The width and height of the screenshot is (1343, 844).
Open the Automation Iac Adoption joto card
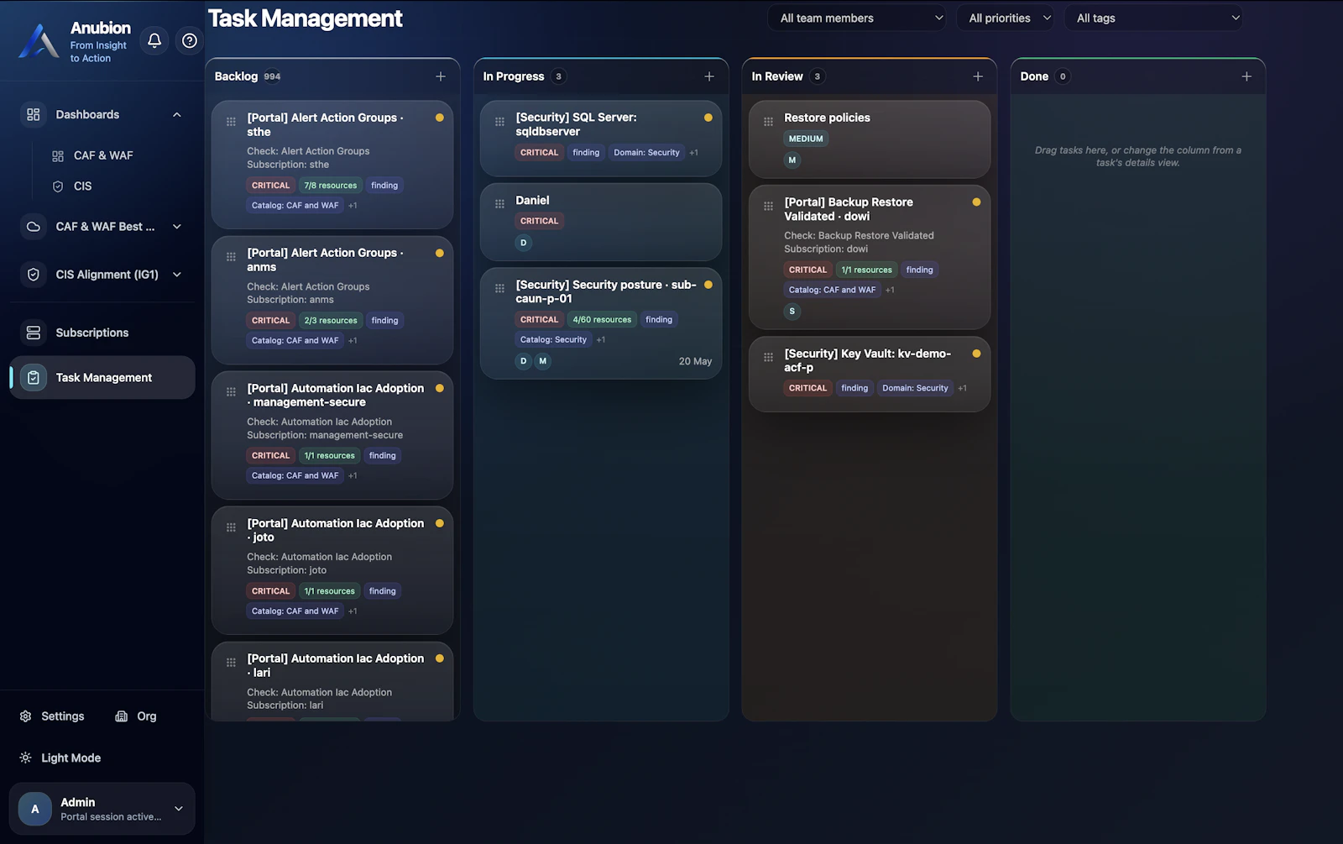(332, 570)
